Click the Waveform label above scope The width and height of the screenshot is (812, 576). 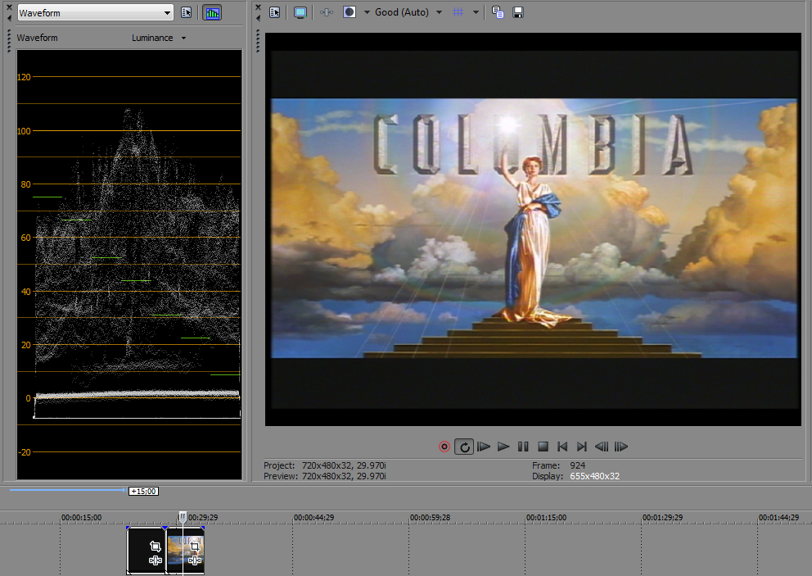point(38,38)
